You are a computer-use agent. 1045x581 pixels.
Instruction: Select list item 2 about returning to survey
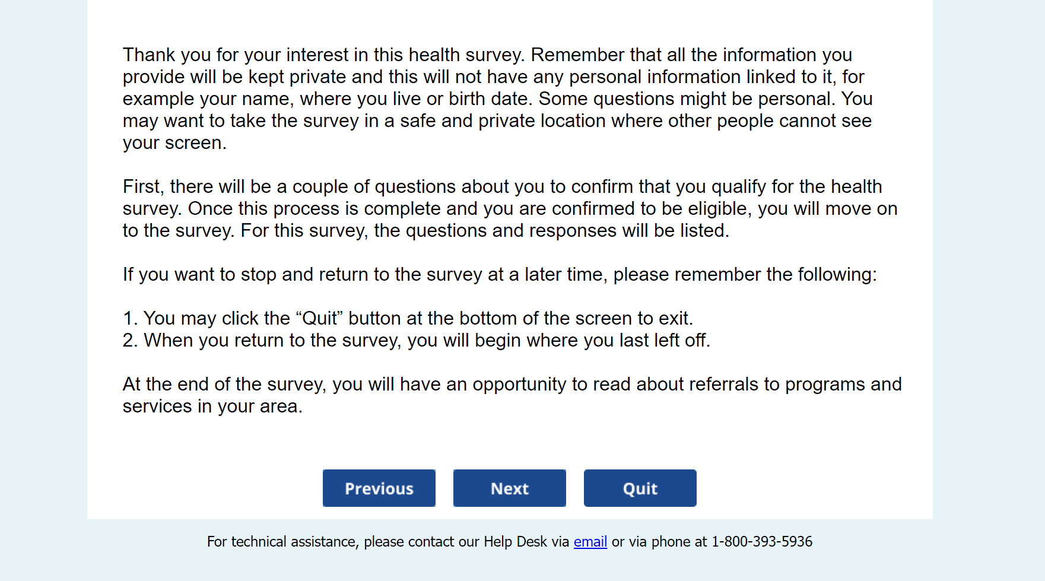(416, 341)
